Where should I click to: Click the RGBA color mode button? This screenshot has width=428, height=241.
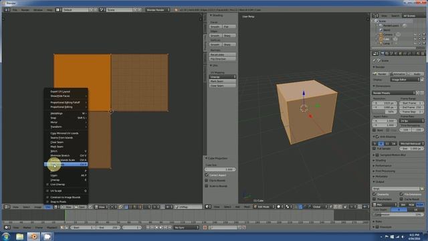point(420,205)
